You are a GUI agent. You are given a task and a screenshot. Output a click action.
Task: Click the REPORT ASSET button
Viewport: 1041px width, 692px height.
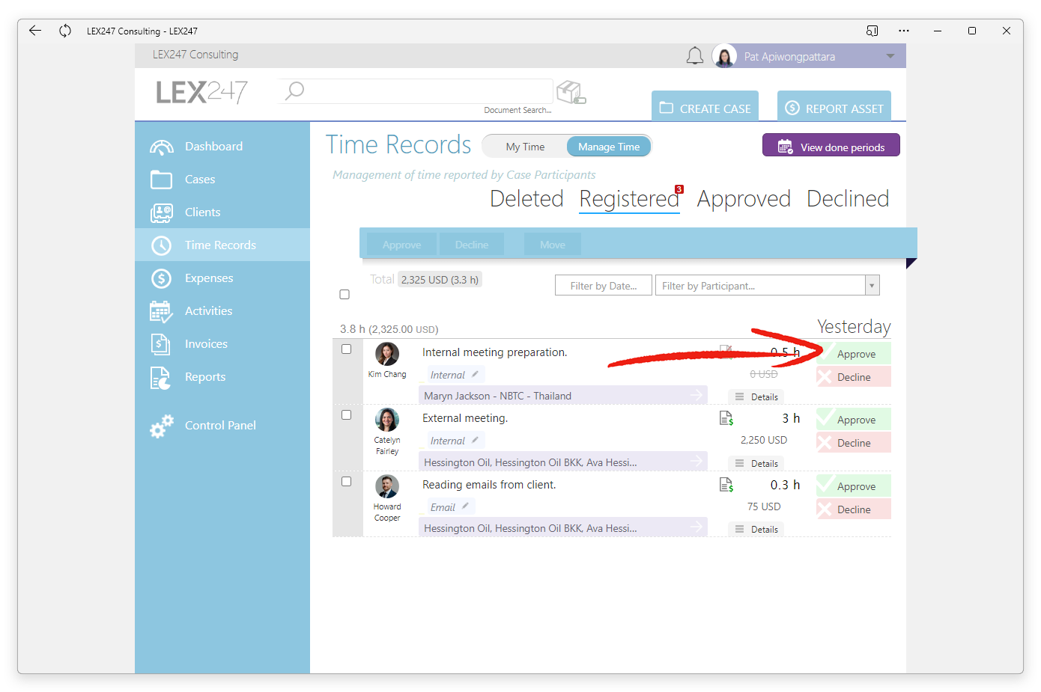pyautogui.click(x=834, y=106)
